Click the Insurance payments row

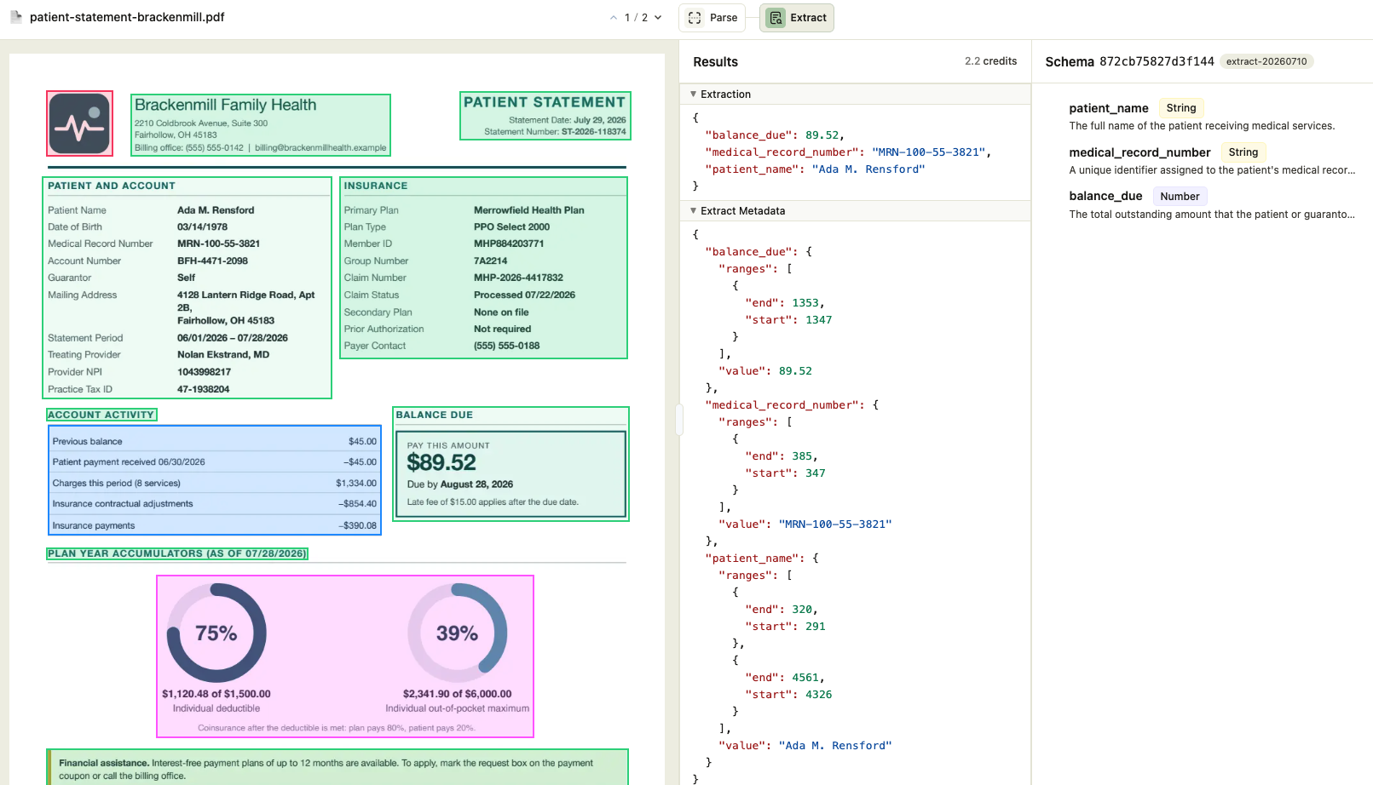tap(215, 525)
